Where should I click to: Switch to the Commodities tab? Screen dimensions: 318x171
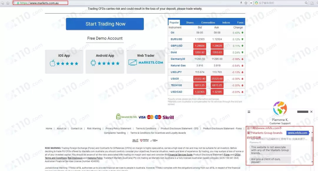click(208, 22)
